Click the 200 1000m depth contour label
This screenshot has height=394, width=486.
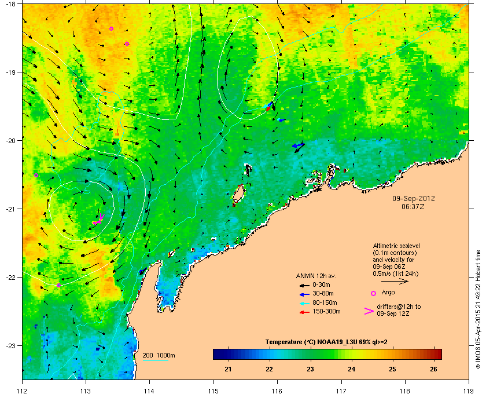tap(159, 356)
